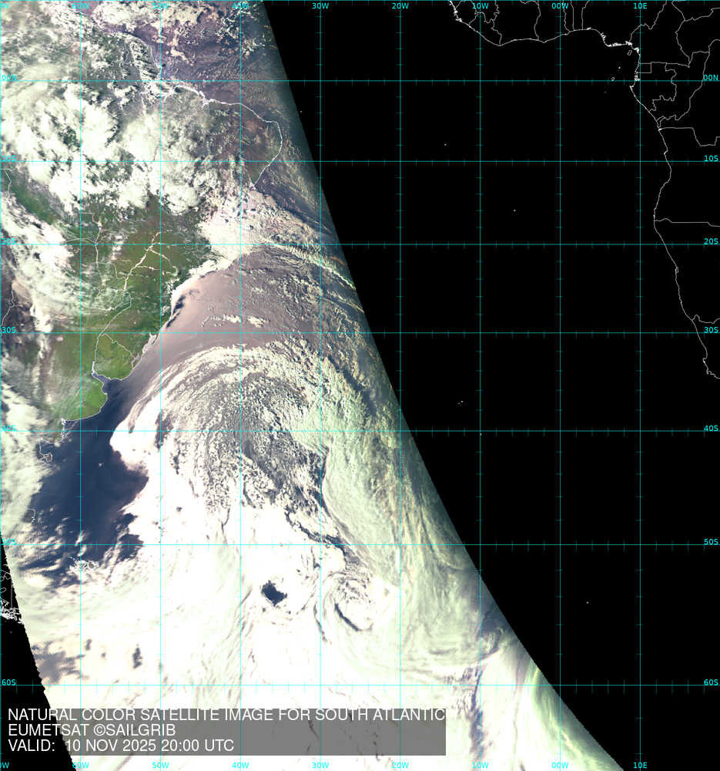Image resolution: width=720 pixels, height=771 pixels.
Task: Click the dark hole in the southern cloud deck
Action: pos(273,593)
